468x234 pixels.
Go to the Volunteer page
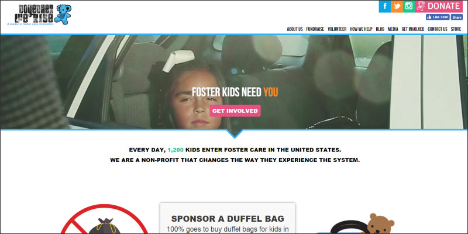(337, 29)
